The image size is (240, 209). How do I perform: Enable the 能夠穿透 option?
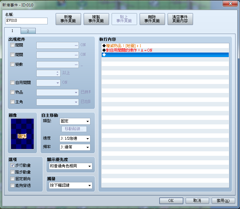point(12,185)
